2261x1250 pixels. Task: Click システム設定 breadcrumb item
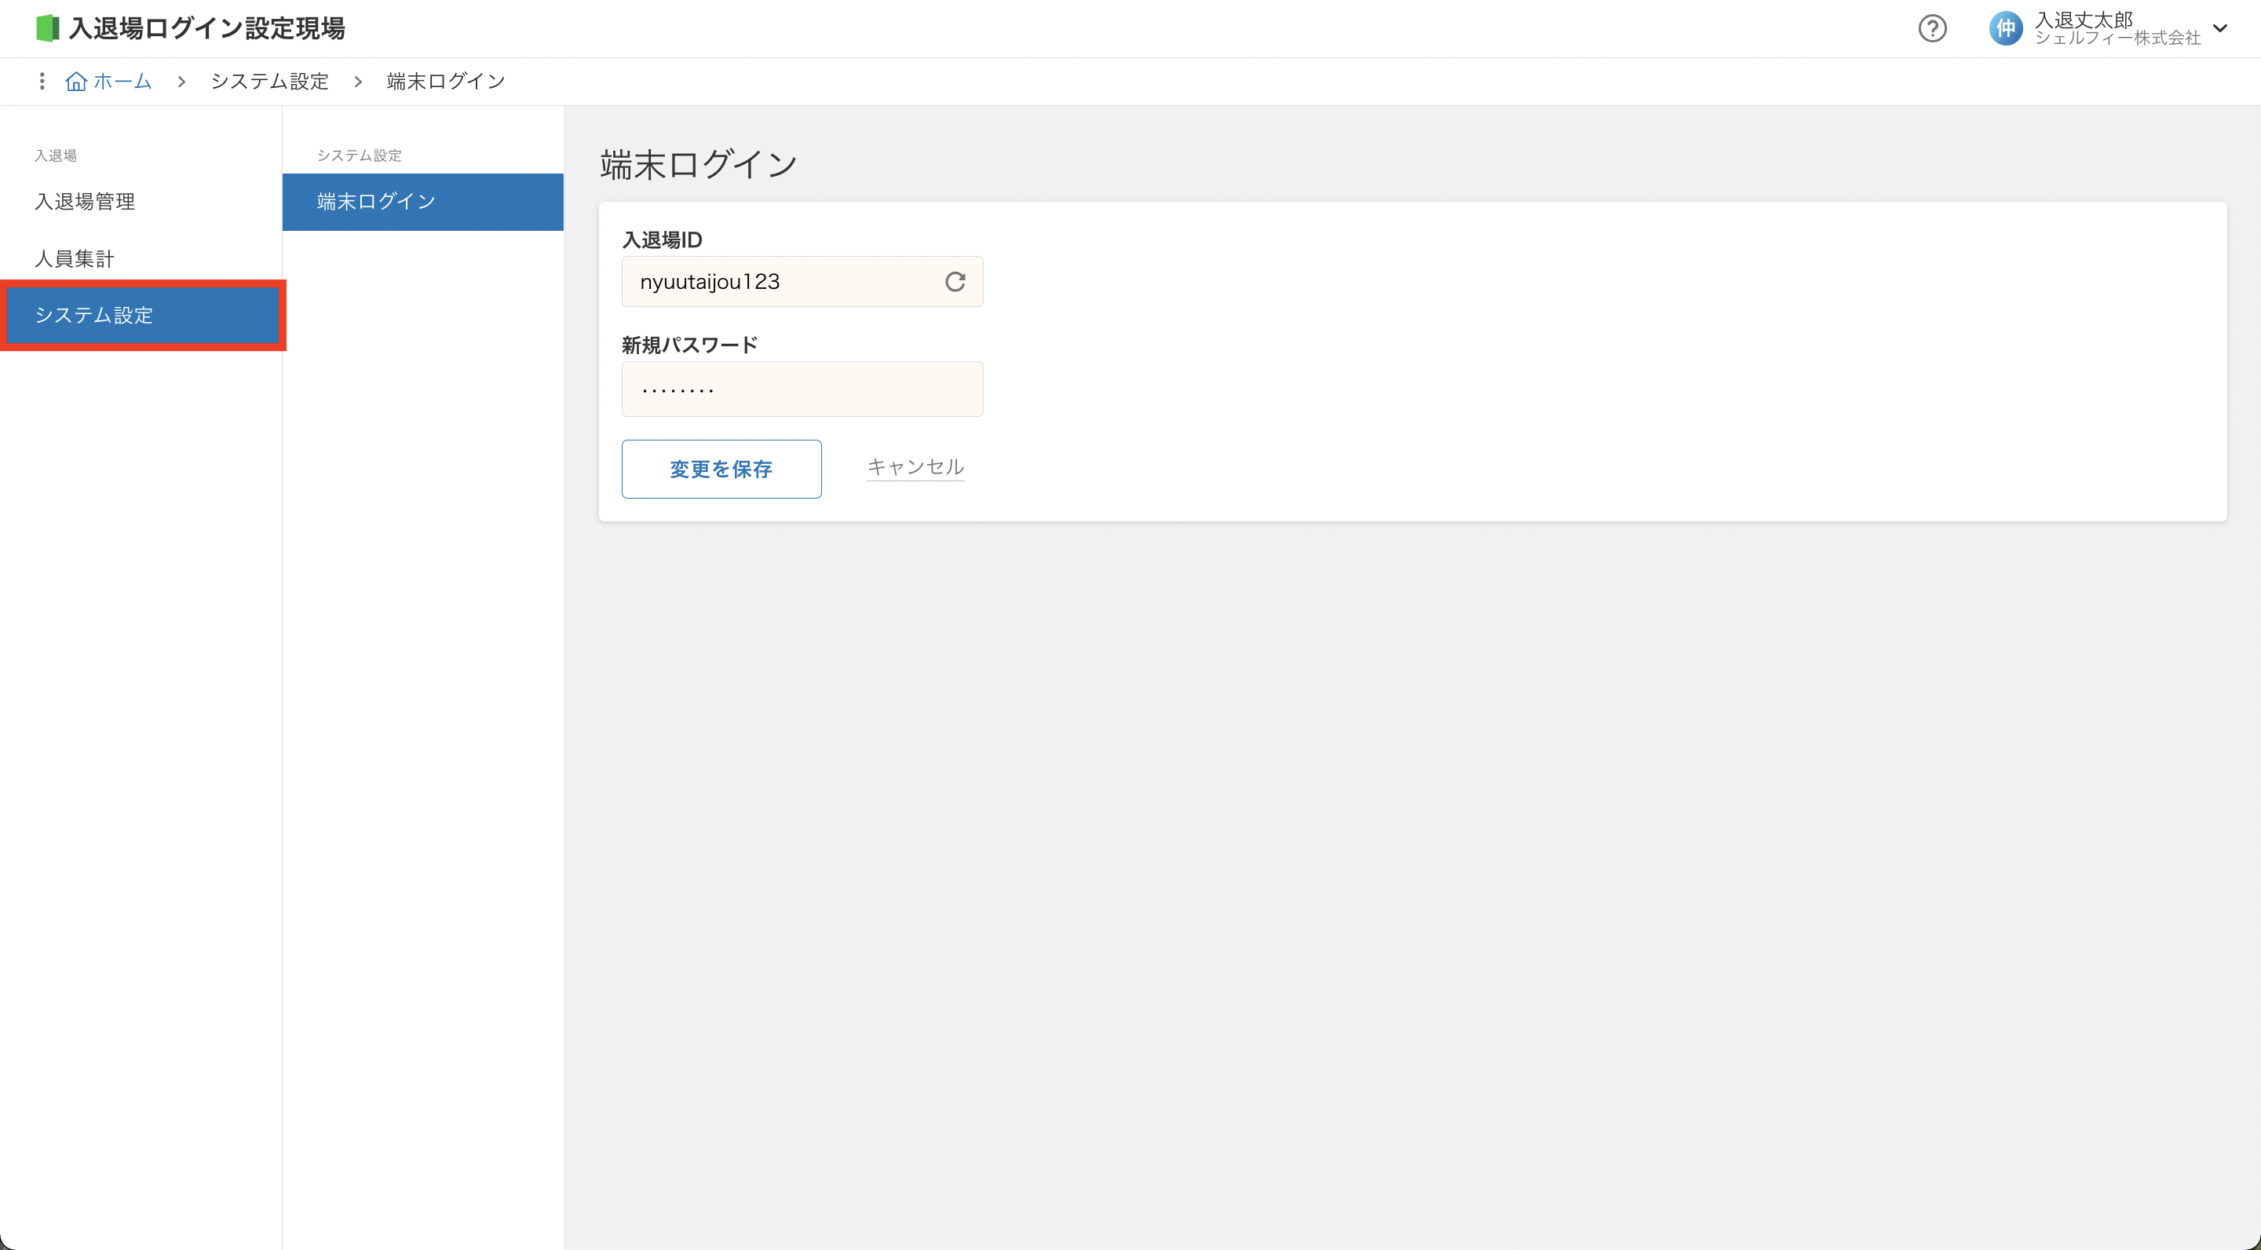pyautogui.click(x=269, y=81)
